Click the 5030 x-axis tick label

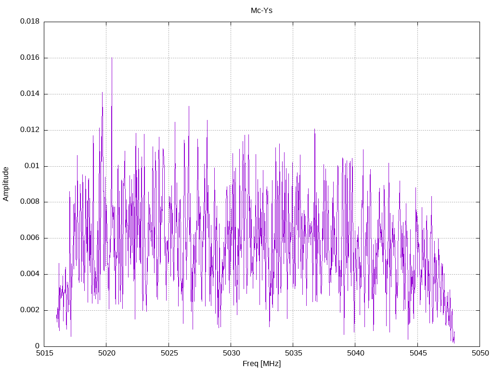(x=232, y=353)
